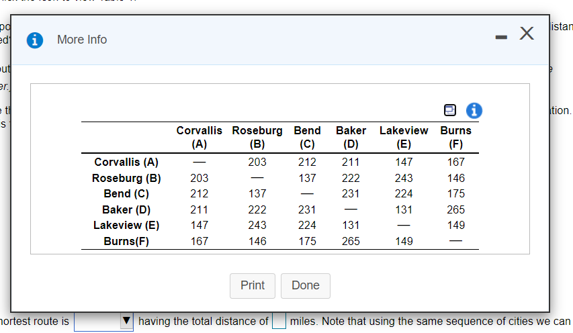
Task: Click the Print button
Action: [253, 285]
